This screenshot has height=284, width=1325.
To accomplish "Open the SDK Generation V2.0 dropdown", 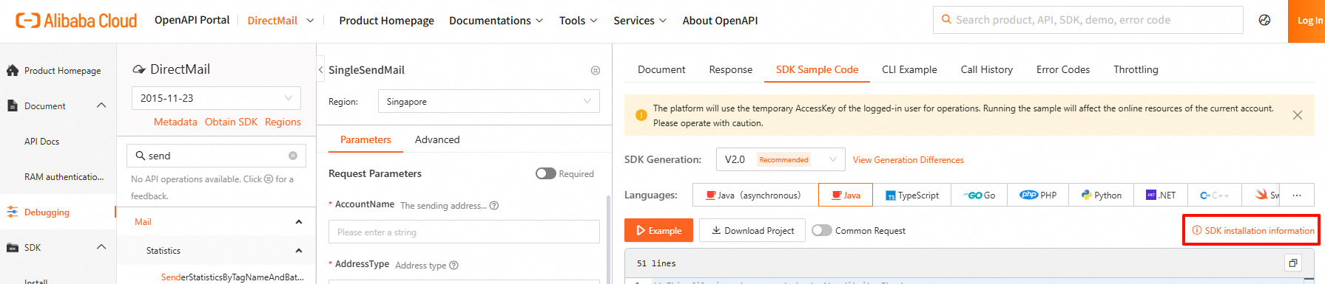I will [780, 159].
